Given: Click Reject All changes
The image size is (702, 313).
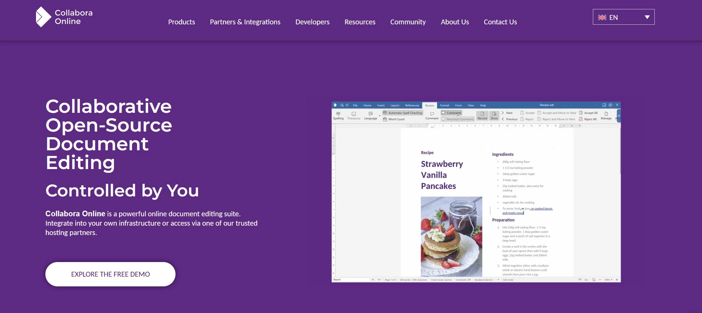Looking at the screenshot, I should pyautogui.click(x=588, y=119).
